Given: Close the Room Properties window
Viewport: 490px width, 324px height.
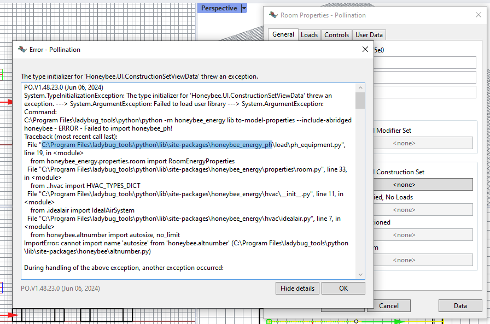Looking at the screenshot, I should (478, 15).
